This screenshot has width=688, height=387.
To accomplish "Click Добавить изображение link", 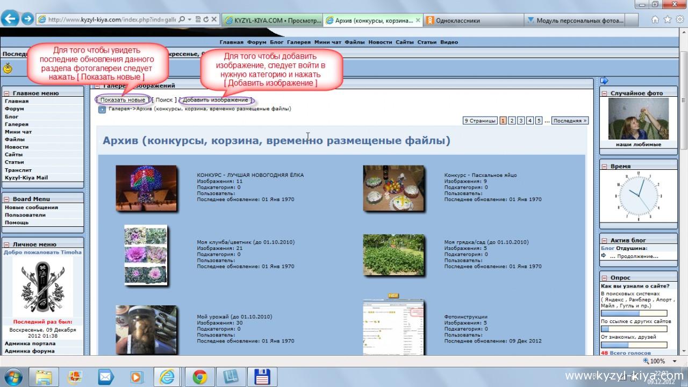I will tap(216, 100).
